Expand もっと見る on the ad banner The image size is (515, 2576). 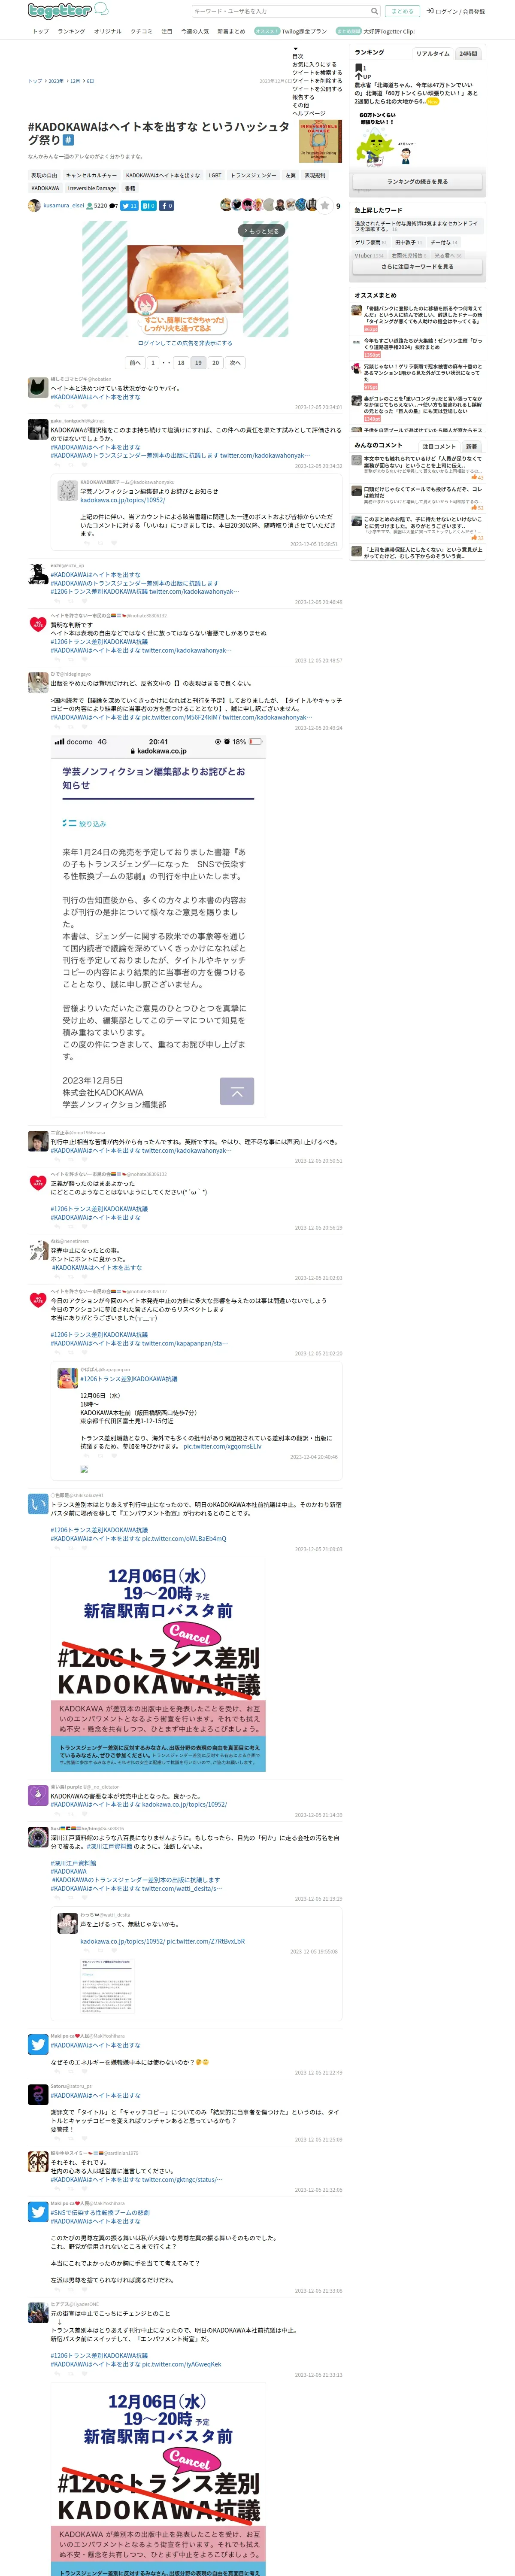tap(260, 231)
